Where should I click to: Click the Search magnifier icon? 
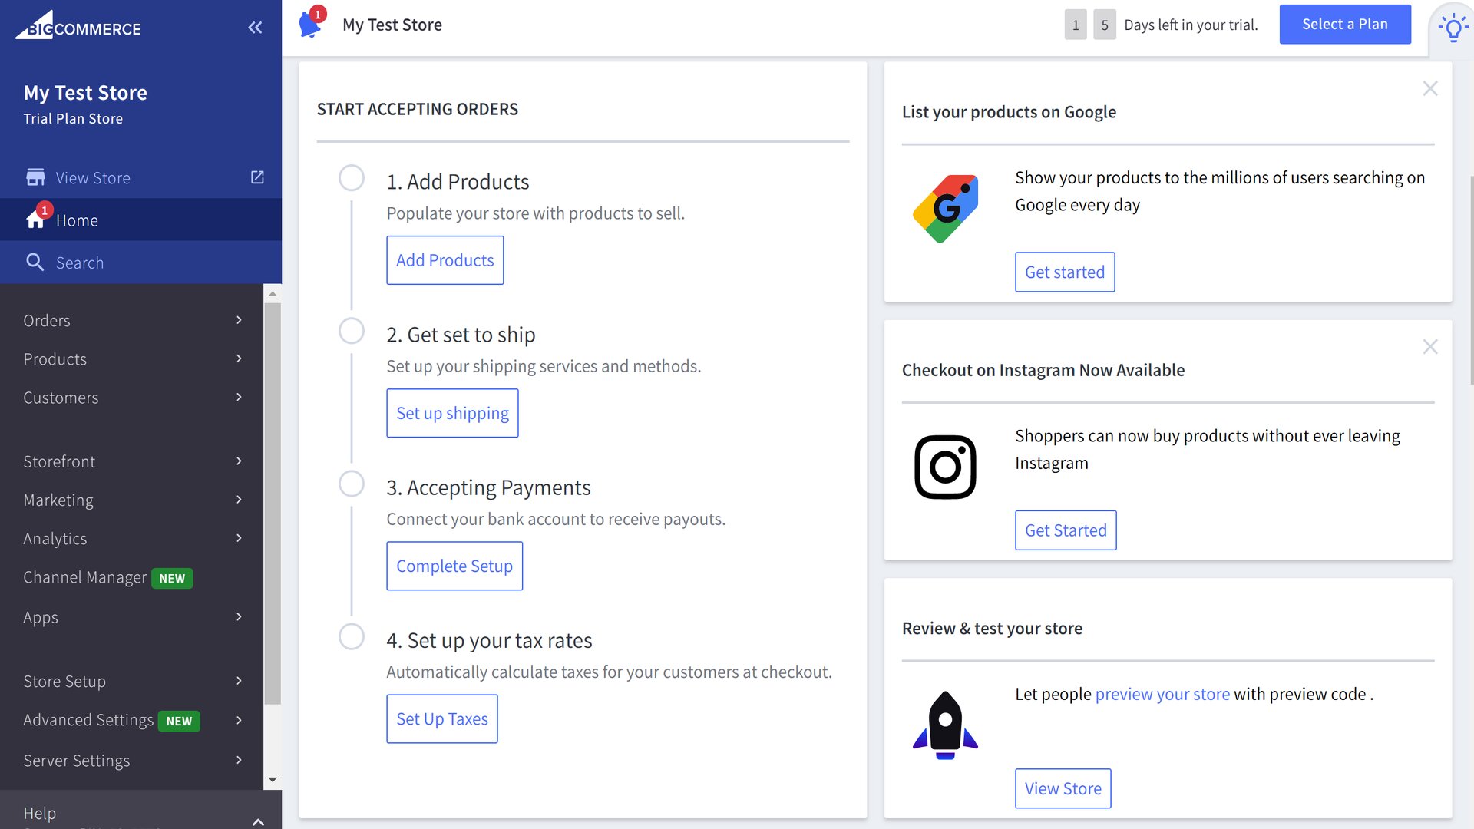[35, 263]
